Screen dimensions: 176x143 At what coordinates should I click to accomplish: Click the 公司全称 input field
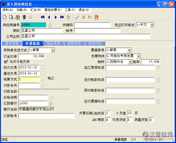coord(86,36)
